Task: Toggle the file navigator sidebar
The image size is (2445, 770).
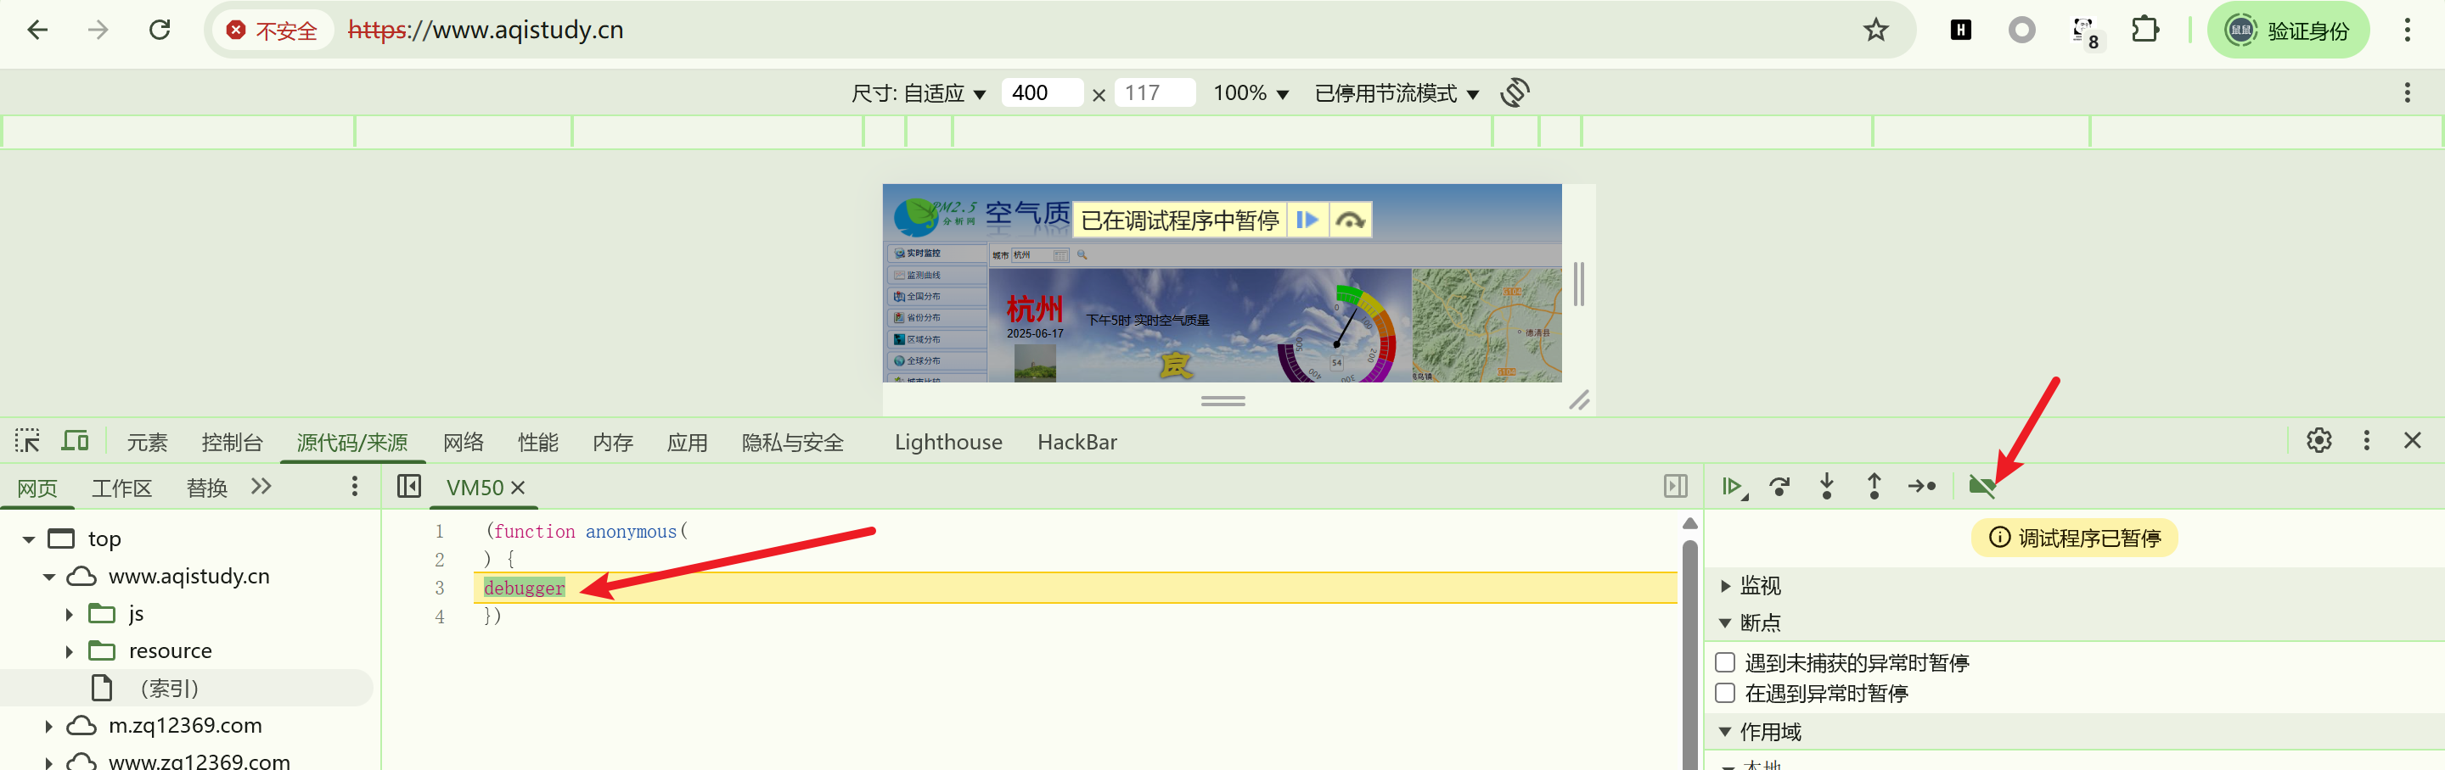Action: [x=409, y=487]
